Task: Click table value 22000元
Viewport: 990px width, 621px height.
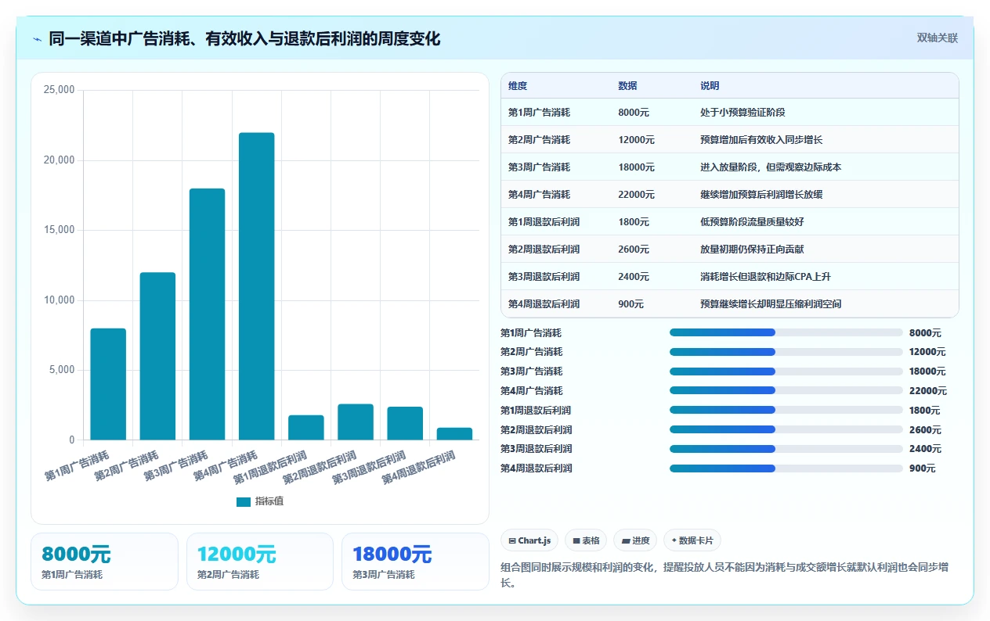Action: pyautogui.click(x=636, y=195)
